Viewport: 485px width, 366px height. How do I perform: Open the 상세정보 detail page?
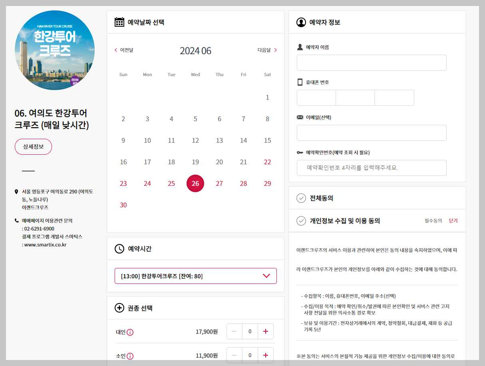[33, 146]
